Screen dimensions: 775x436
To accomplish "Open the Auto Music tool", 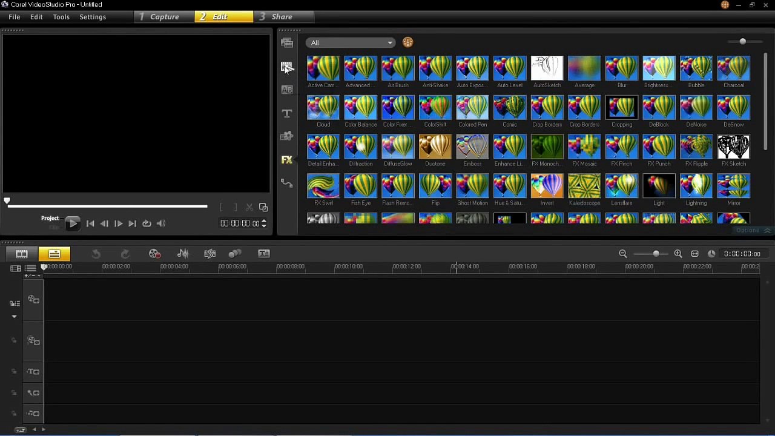I will coord(210,254).
